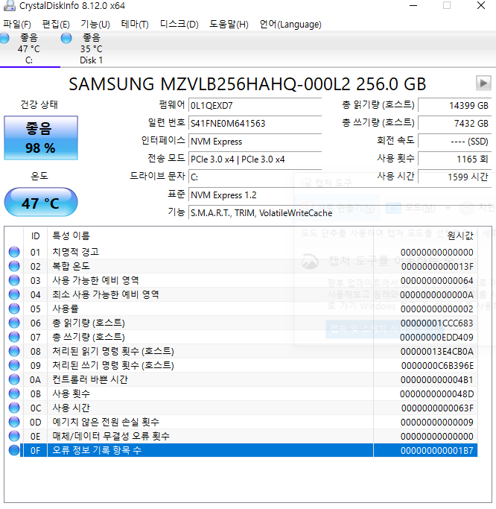Image resolution: width=496 pixels, height=509 pixels.
Task: Click status orb for row 0C 사용 시간
Action: 14,408
